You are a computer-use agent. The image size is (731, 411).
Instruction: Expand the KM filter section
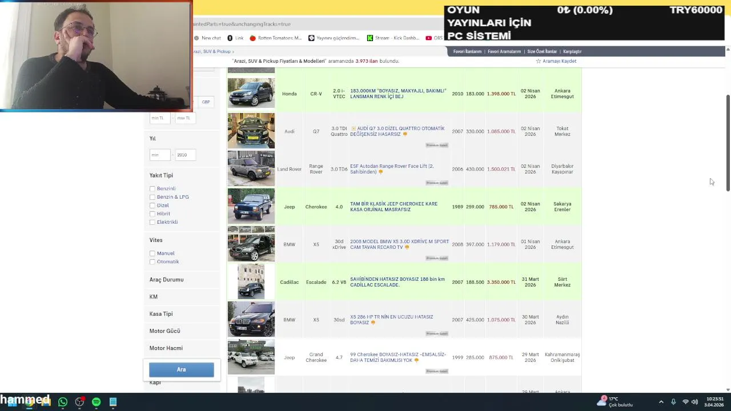pos(154,297)
